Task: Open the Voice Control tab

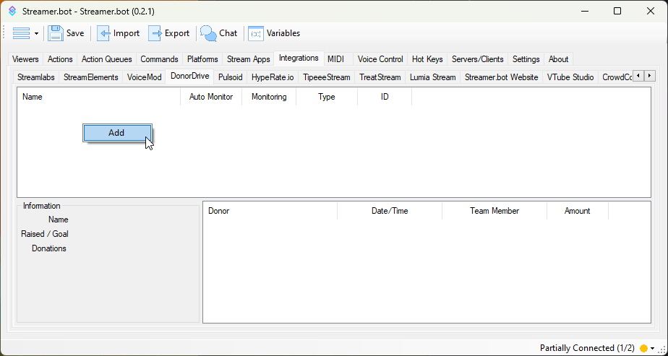Action: (380, 59)
